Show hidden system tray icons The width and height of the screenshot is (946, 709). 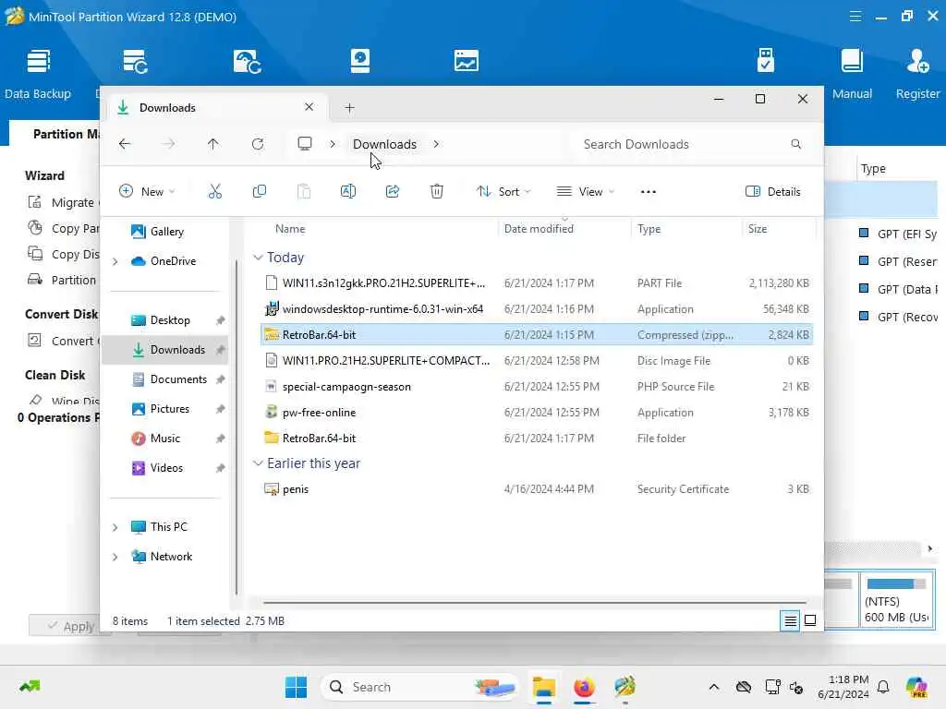pos(714,687)
